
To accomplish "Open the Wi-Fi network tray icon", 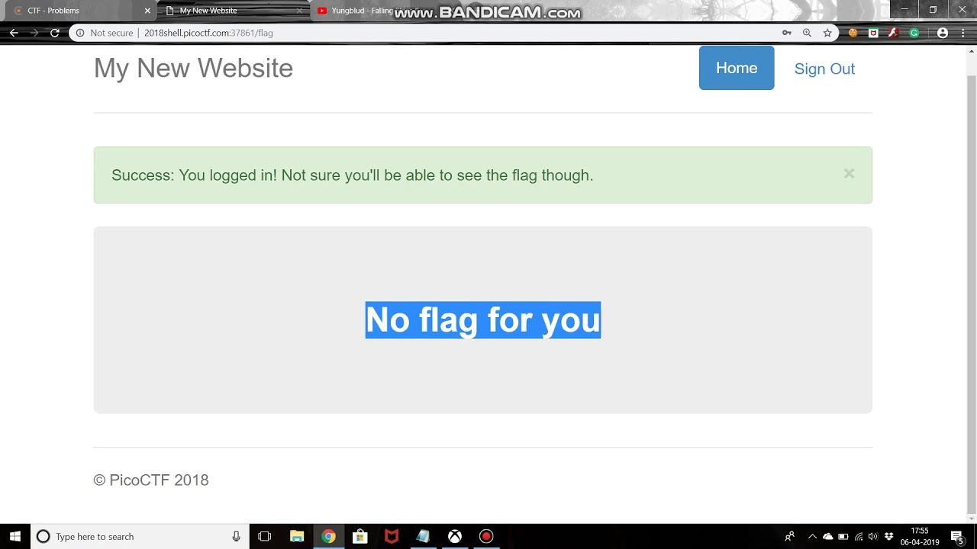I will (x=859, y=536).
